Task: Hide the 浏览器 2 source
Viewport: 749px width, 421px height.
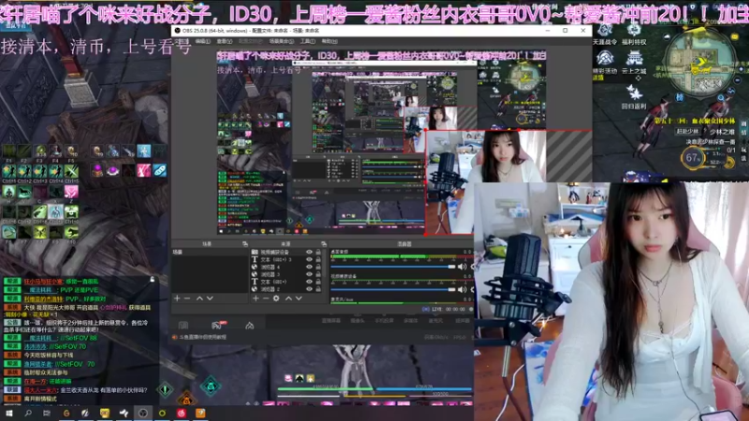Action: coord(309,289)
